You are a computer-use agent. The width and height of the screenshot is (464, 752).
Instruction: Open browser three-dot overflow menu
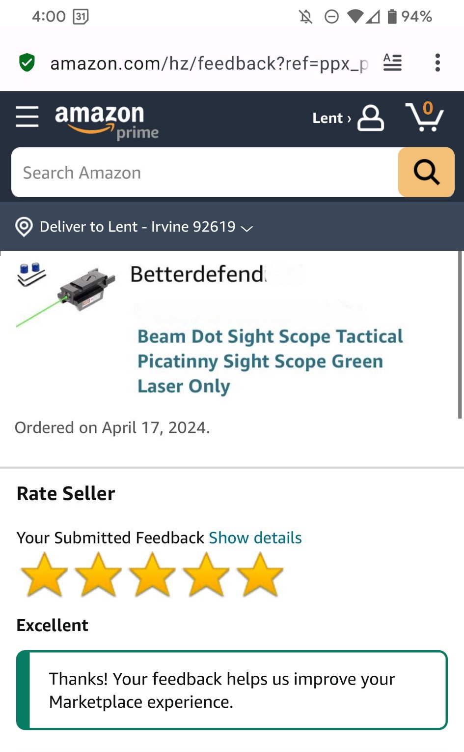[437, 63]
